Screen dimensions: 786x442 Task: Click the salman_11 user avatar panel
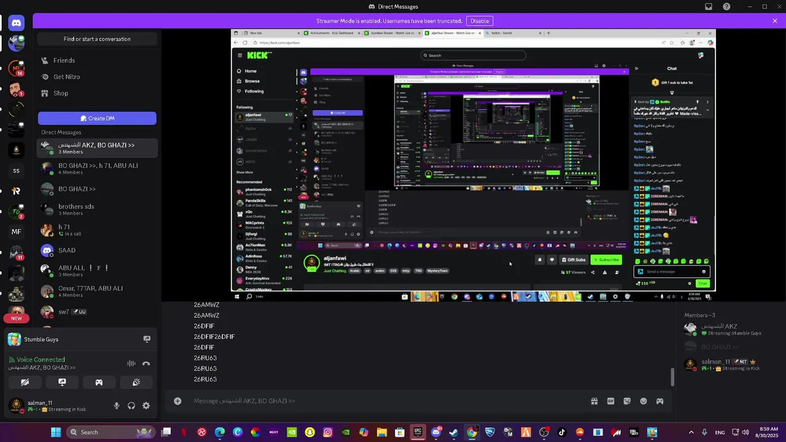tap(56, 406)
